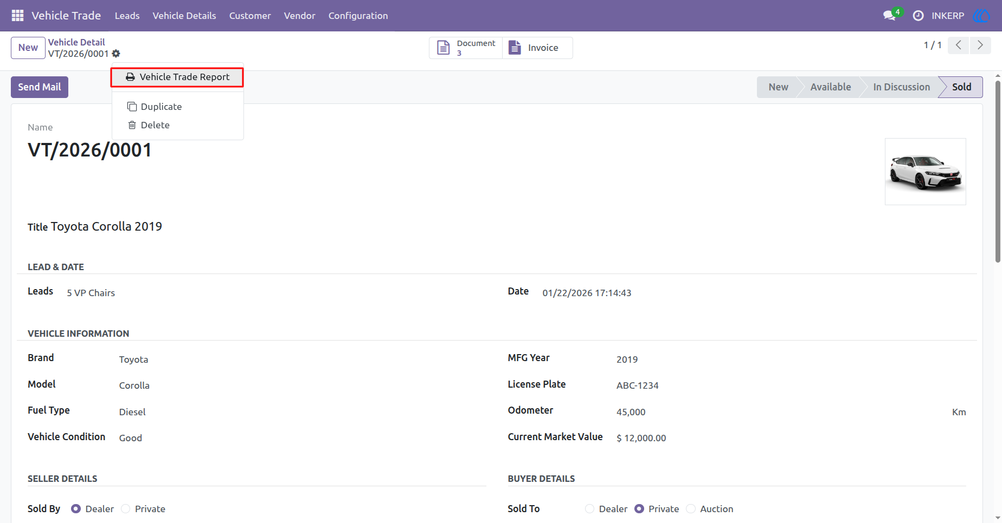
Task: Click the Send Mail button
Action: coord(40,87)
